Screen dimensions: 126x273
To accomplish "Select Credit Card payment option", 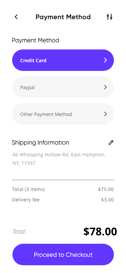I will [63, 60].
